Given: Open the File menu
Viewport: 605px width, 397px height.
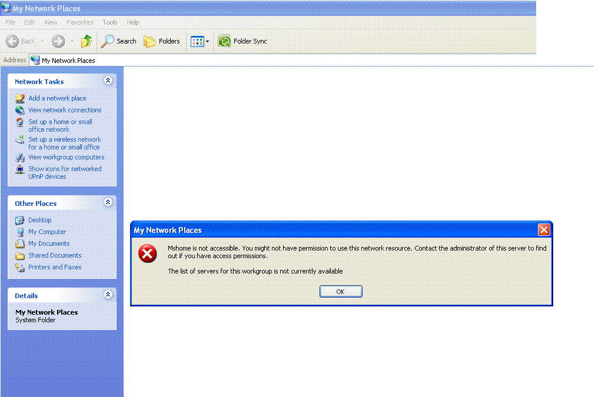Looking at the screenshot, I should pyautogui.click(x=10, y=22).
